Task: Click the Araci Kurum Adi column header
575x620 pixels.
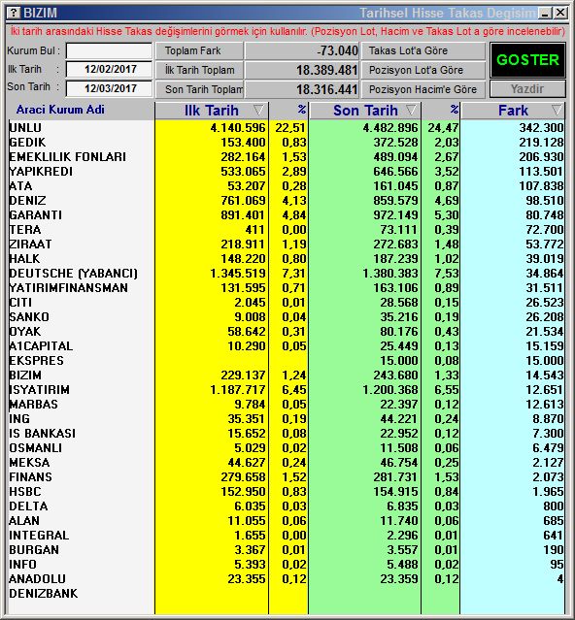Action: pyautogui.click(x=60, y=110)
